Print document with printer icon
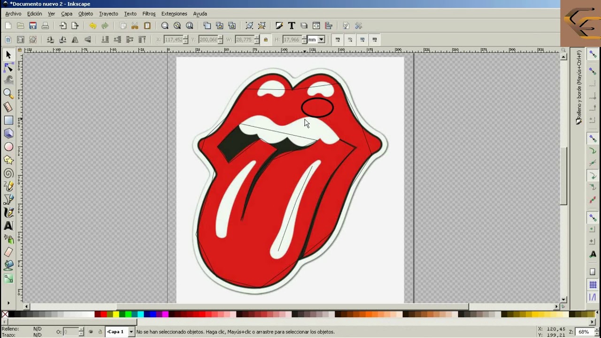Image resolution: width=601 pixels, height=338 pixels. click(x=45, y=26)
